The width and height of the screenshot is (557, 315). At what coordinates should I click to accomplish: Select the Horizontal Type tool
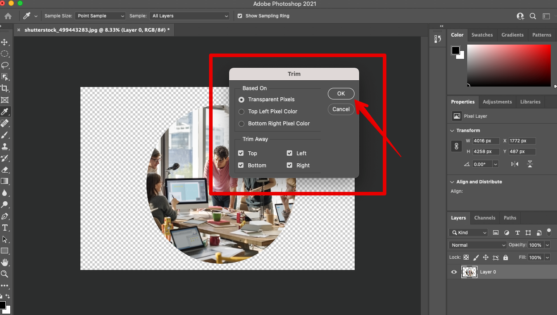click(4, 228)
